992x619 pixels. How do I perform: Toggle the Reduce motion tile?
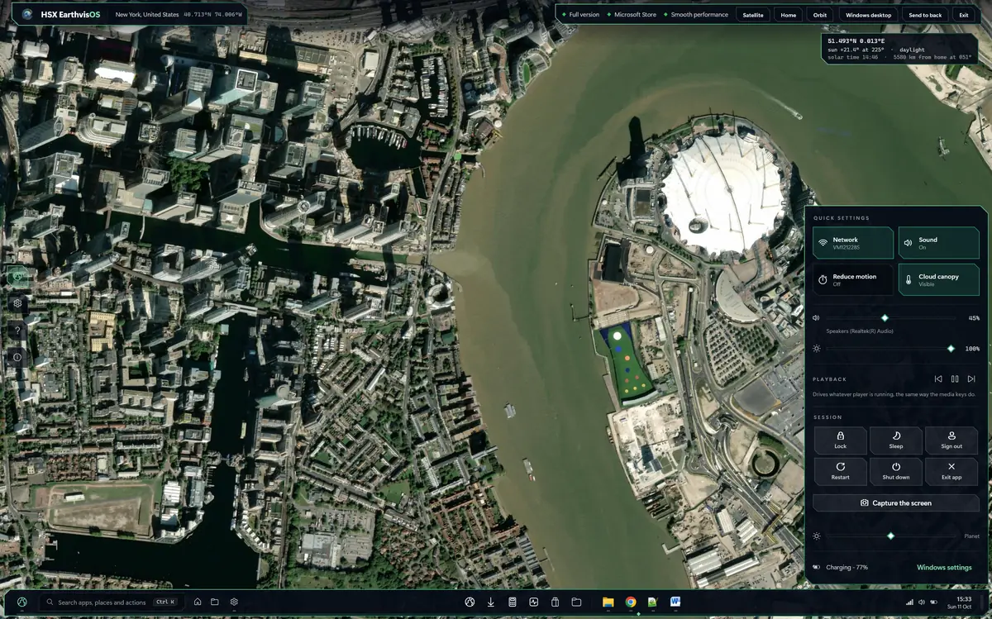point(853,279)
